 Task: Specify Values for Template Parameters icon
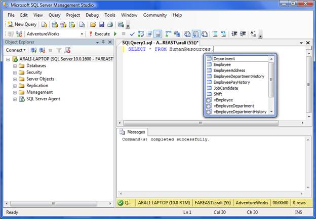pyautogui.click(x=253, y=34)
